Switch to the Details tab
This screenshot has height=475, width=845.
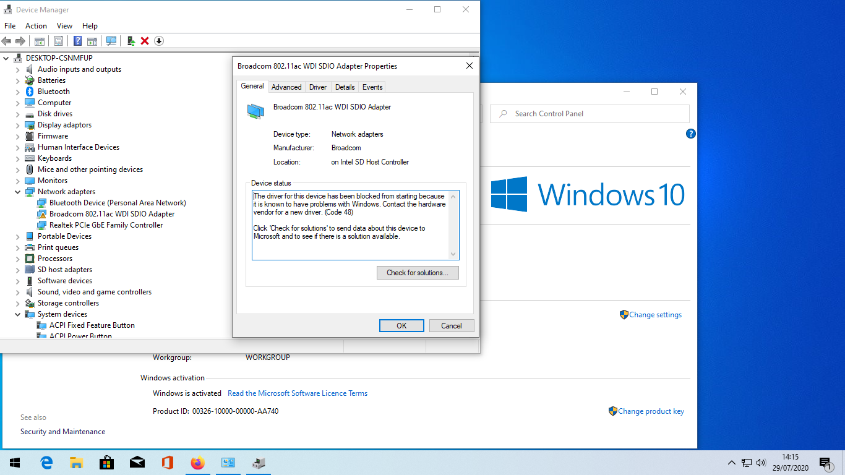tap(345, 87)
